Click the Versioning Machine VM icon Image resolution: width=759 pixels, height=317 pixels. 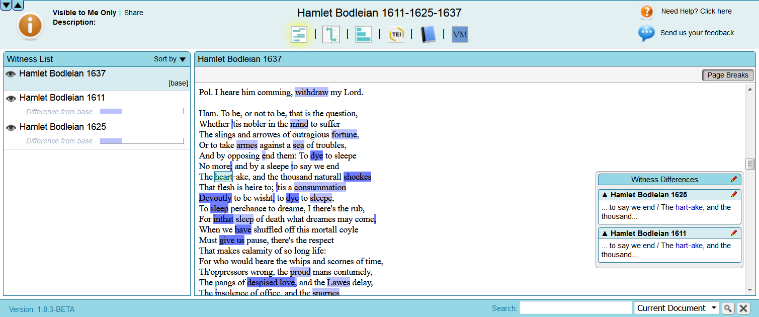(460, 34)
